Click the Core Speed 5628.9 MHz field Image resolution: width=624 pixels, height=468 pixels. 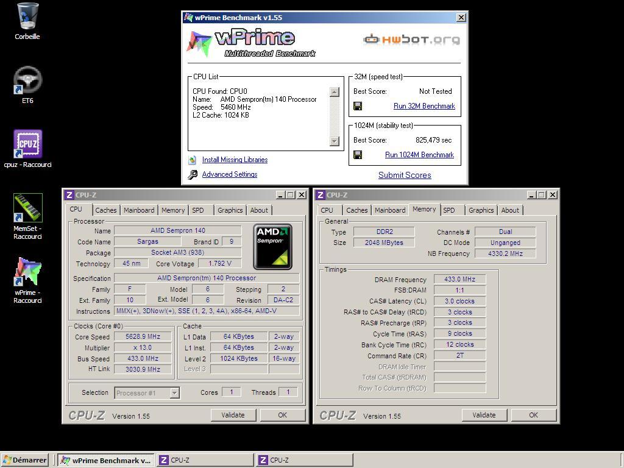coord(143,336)
